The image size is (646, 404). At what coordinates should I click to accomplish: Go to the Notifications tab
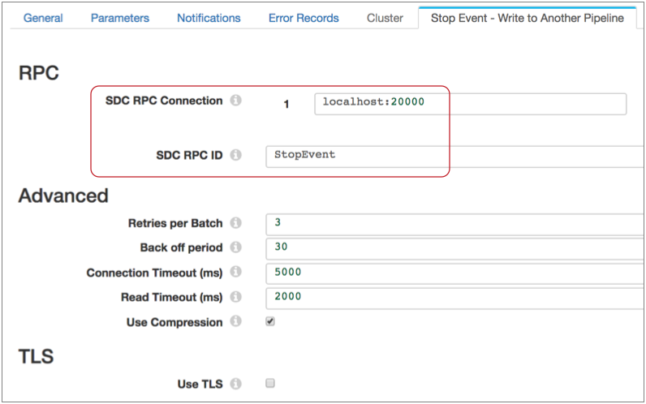[x=209, y=18]
